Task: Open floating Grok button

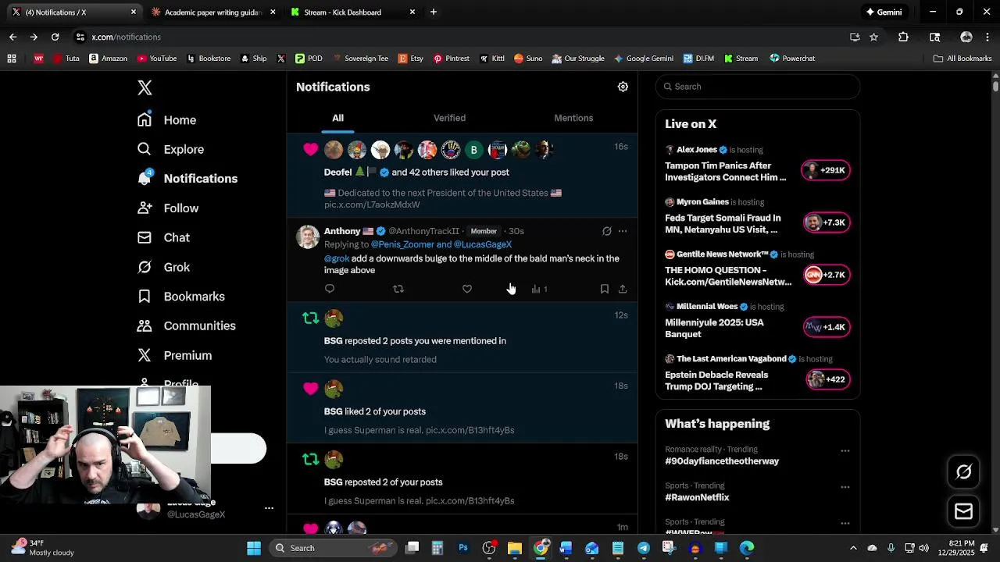Action: (x=963, y=471)
